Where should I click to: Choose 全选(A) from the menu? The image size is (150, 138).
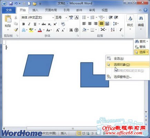128,59
